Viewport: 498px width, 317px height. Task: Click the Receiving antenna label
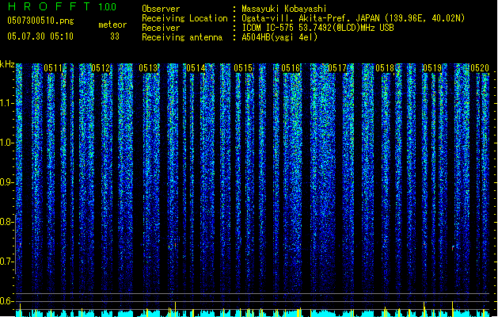[x=182, y=37]
